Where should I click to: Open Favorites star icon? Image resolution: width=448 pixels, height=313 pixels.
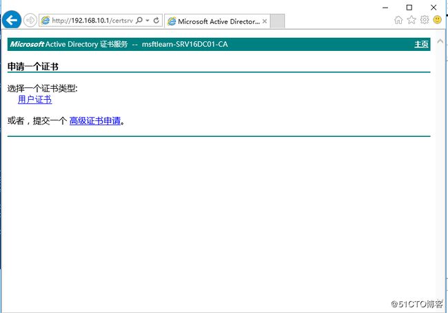click(x=411, y=20)
